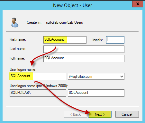Screen dimensions: 145x123
Task: Click the 'Initials:' label
Action: [98, 40]
